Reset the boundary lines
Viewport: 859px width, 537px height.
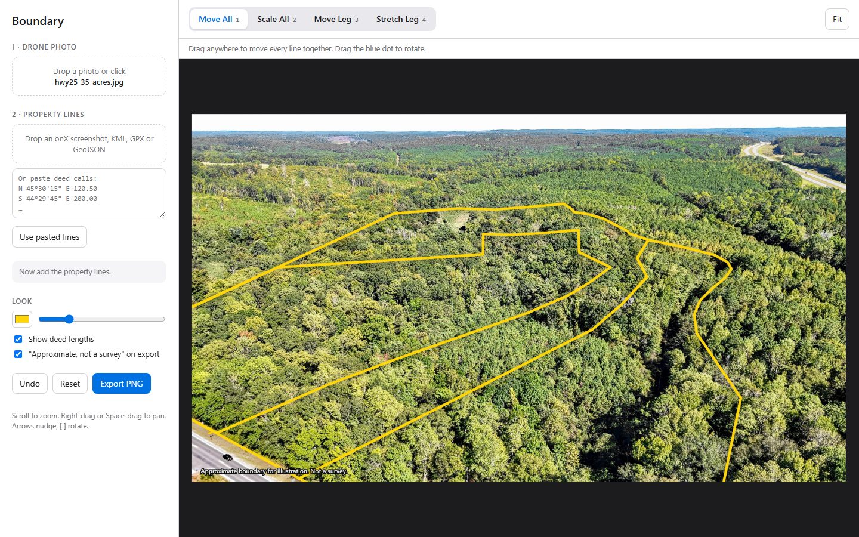[70, 384]
